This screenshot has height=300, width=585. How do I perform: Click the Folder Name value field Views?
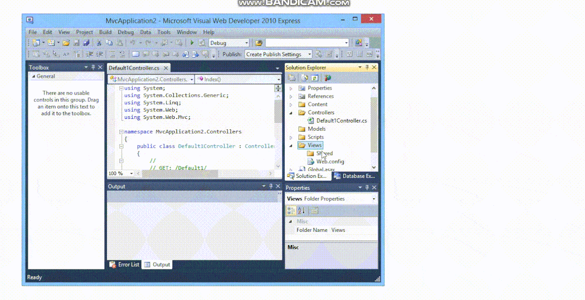click(x=354, y=230)
